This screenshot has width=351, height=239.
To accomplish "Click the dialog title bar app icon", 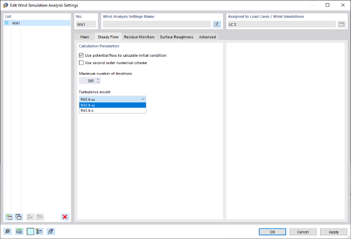I will (x=6, y=5).
